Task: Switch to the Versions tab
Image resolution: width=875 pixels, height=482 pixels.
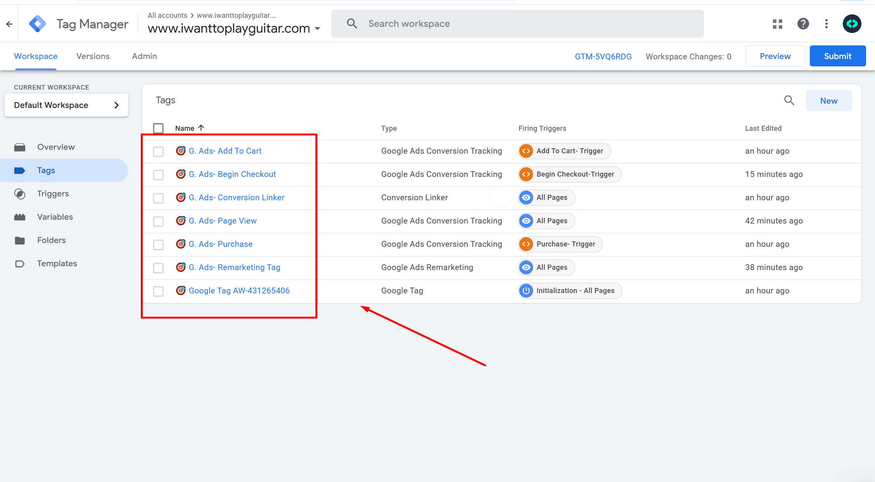Action: 93,56
